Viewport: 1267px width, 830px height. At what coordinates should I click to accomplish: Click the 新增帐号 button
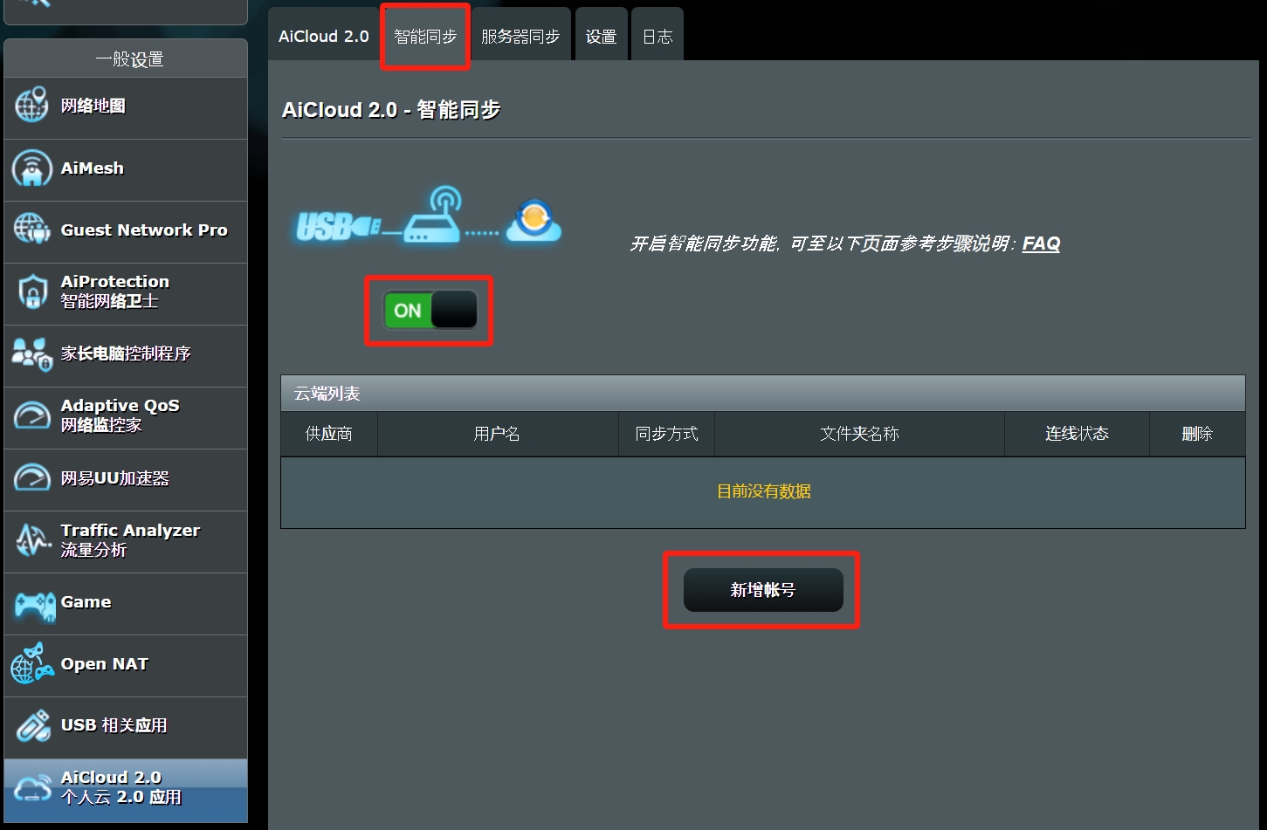point(763,590)
